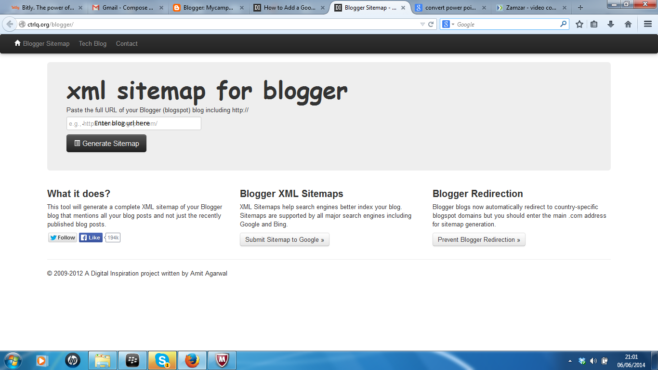The width and height of the screenshot is (658, 370).
Task: Open the HP taskbar icon
Action: tap(73, 360)
